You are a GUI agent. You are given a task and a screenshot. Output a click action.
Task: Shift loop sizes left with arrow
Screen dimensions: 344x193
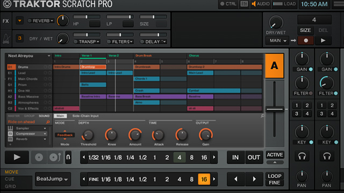tap(84, 157)
